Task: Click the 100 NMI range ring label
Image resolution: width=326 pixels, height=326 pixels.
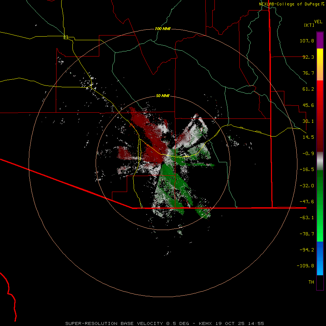Action: 163,29
